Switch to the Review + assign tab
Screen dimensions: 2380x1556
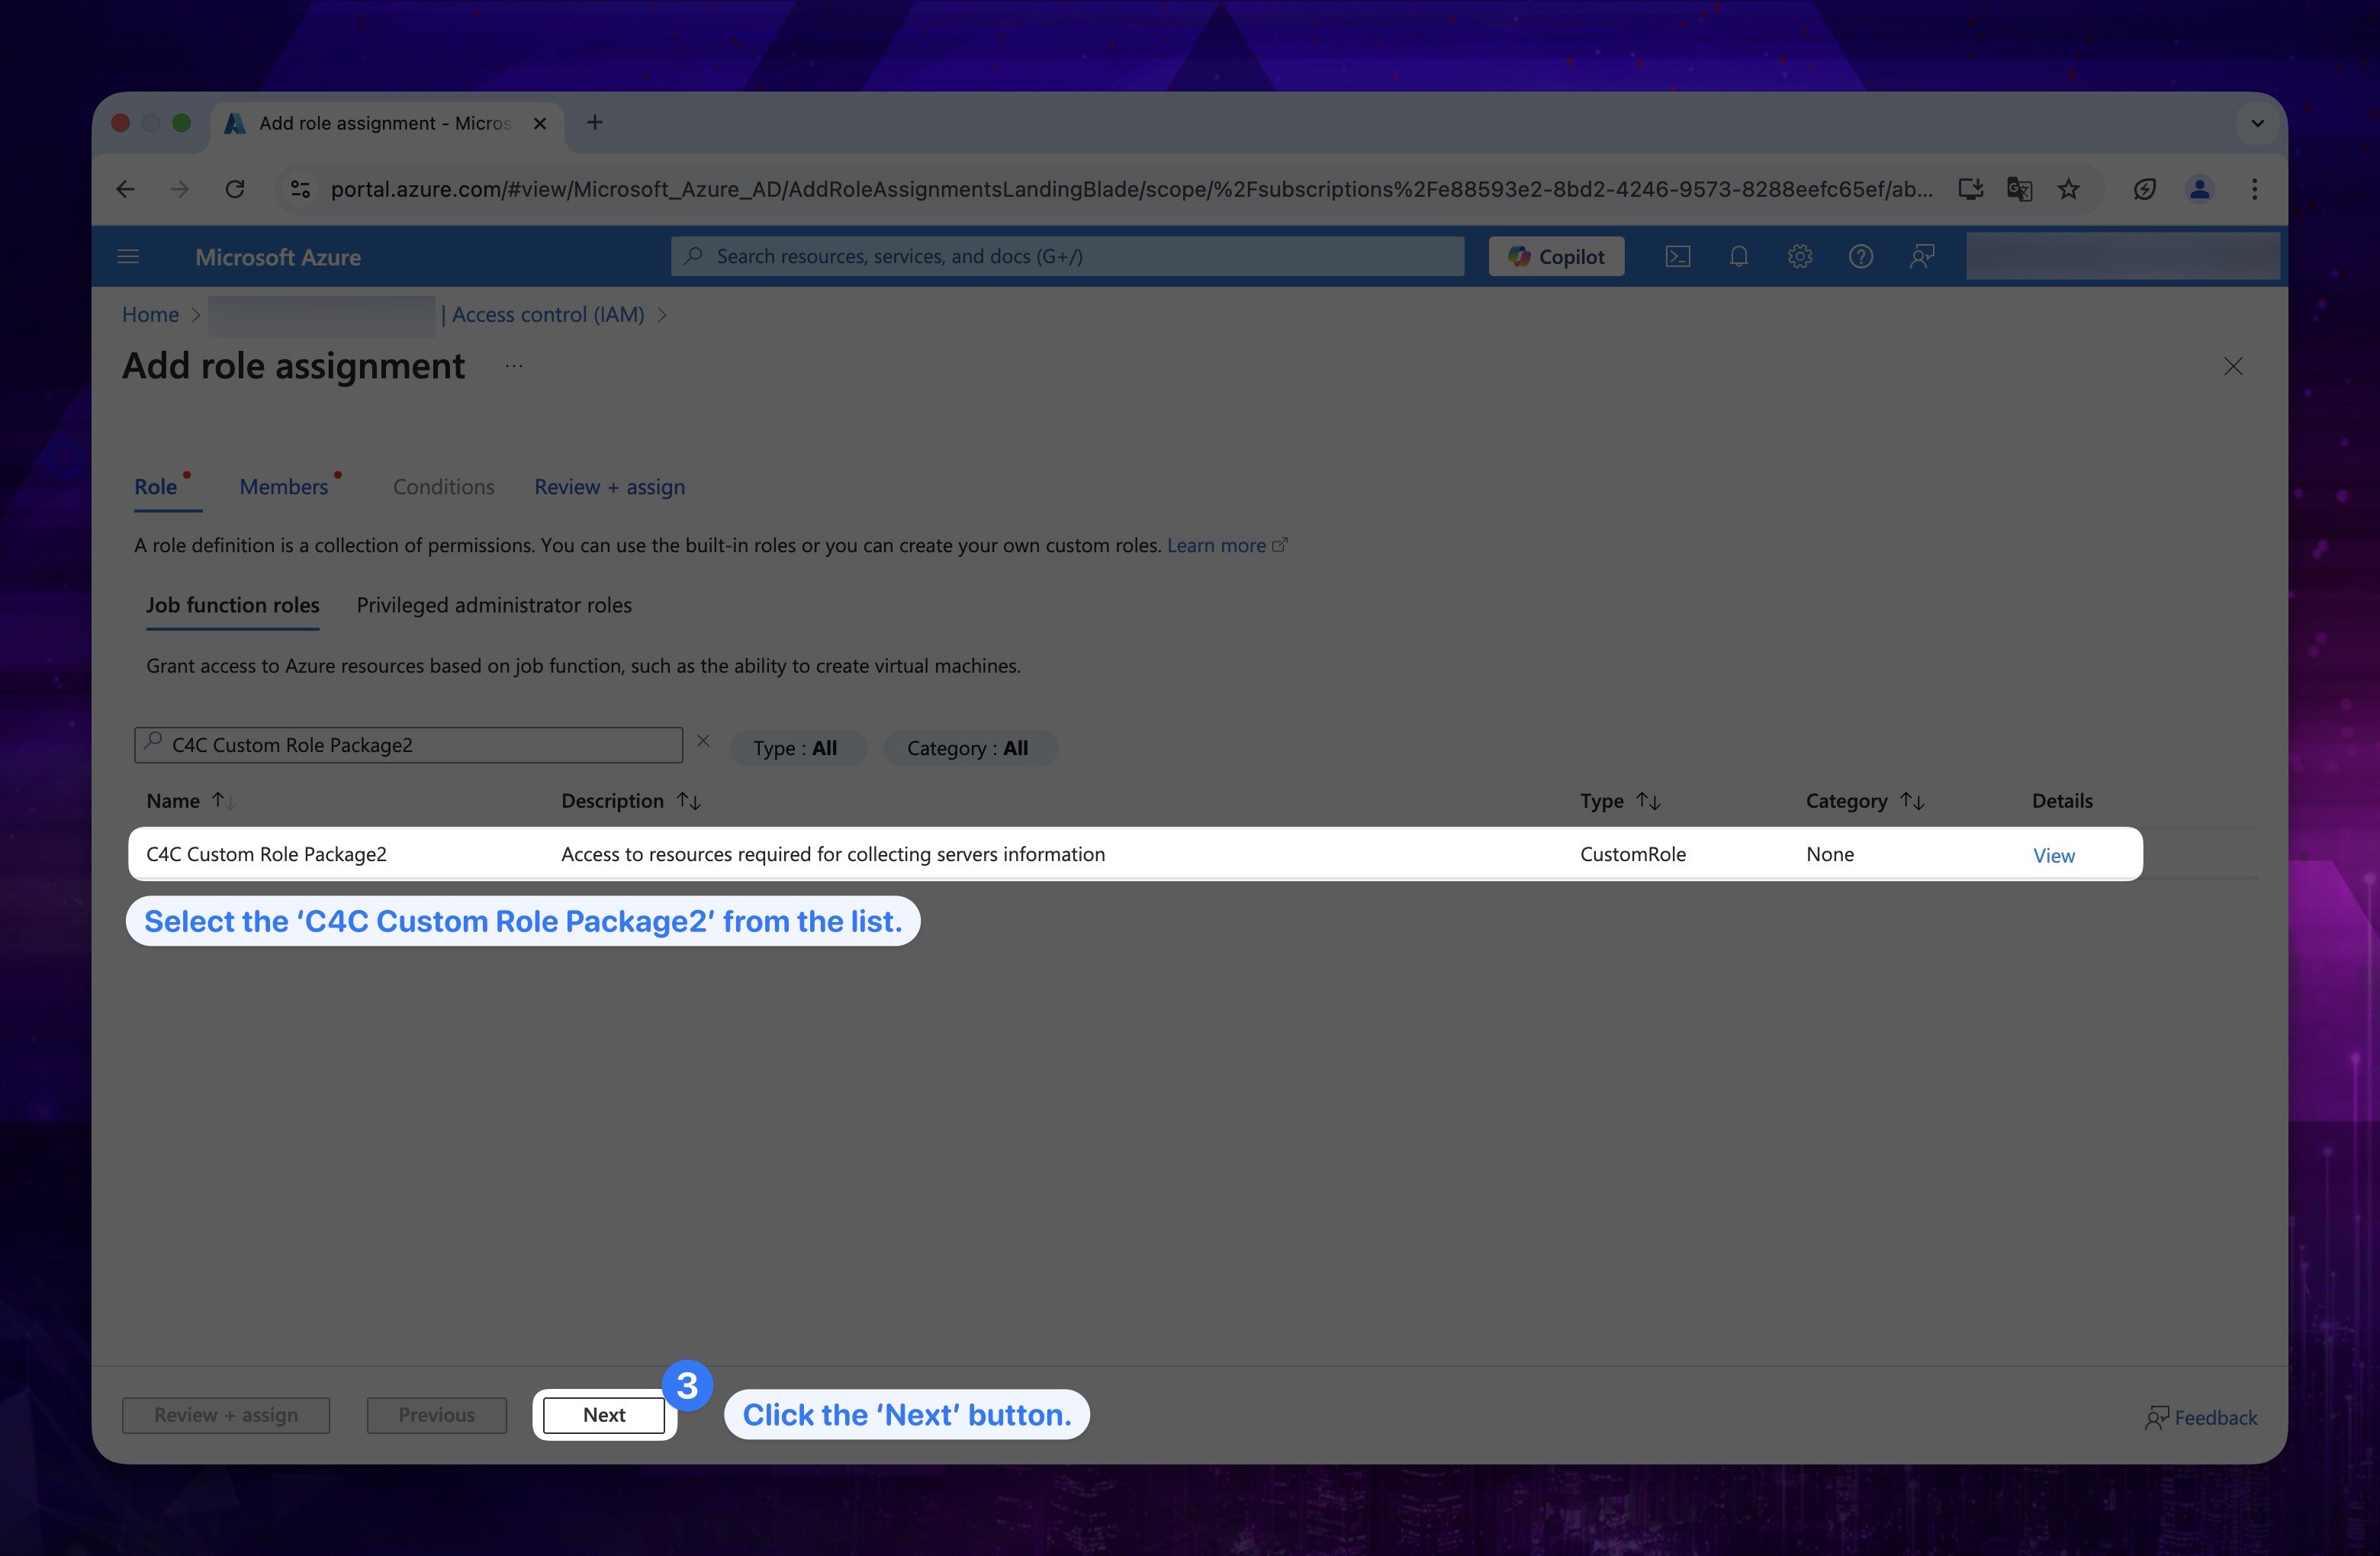[x=610, y=487]
